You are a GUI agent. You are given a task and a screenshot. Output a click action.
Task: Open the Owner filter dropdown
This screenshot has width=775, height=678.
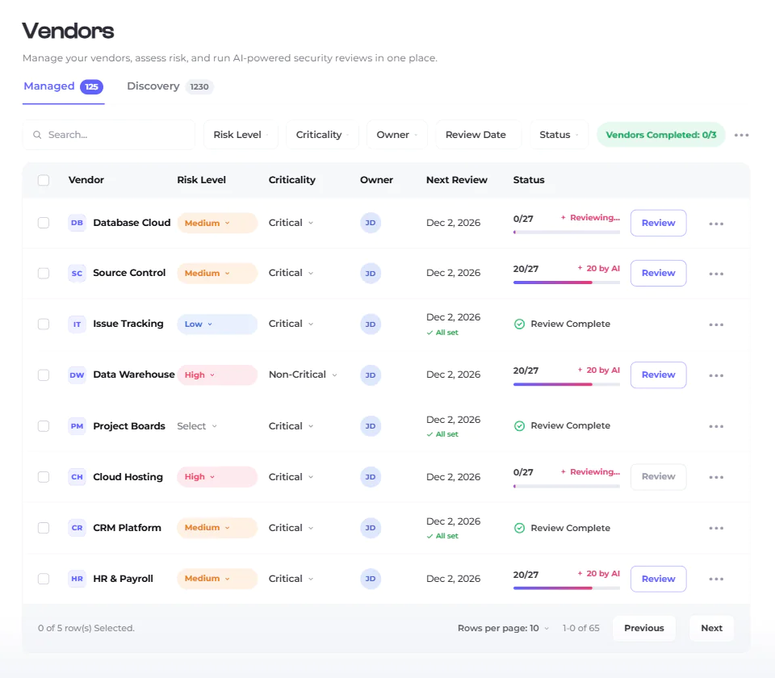point(397,135)
